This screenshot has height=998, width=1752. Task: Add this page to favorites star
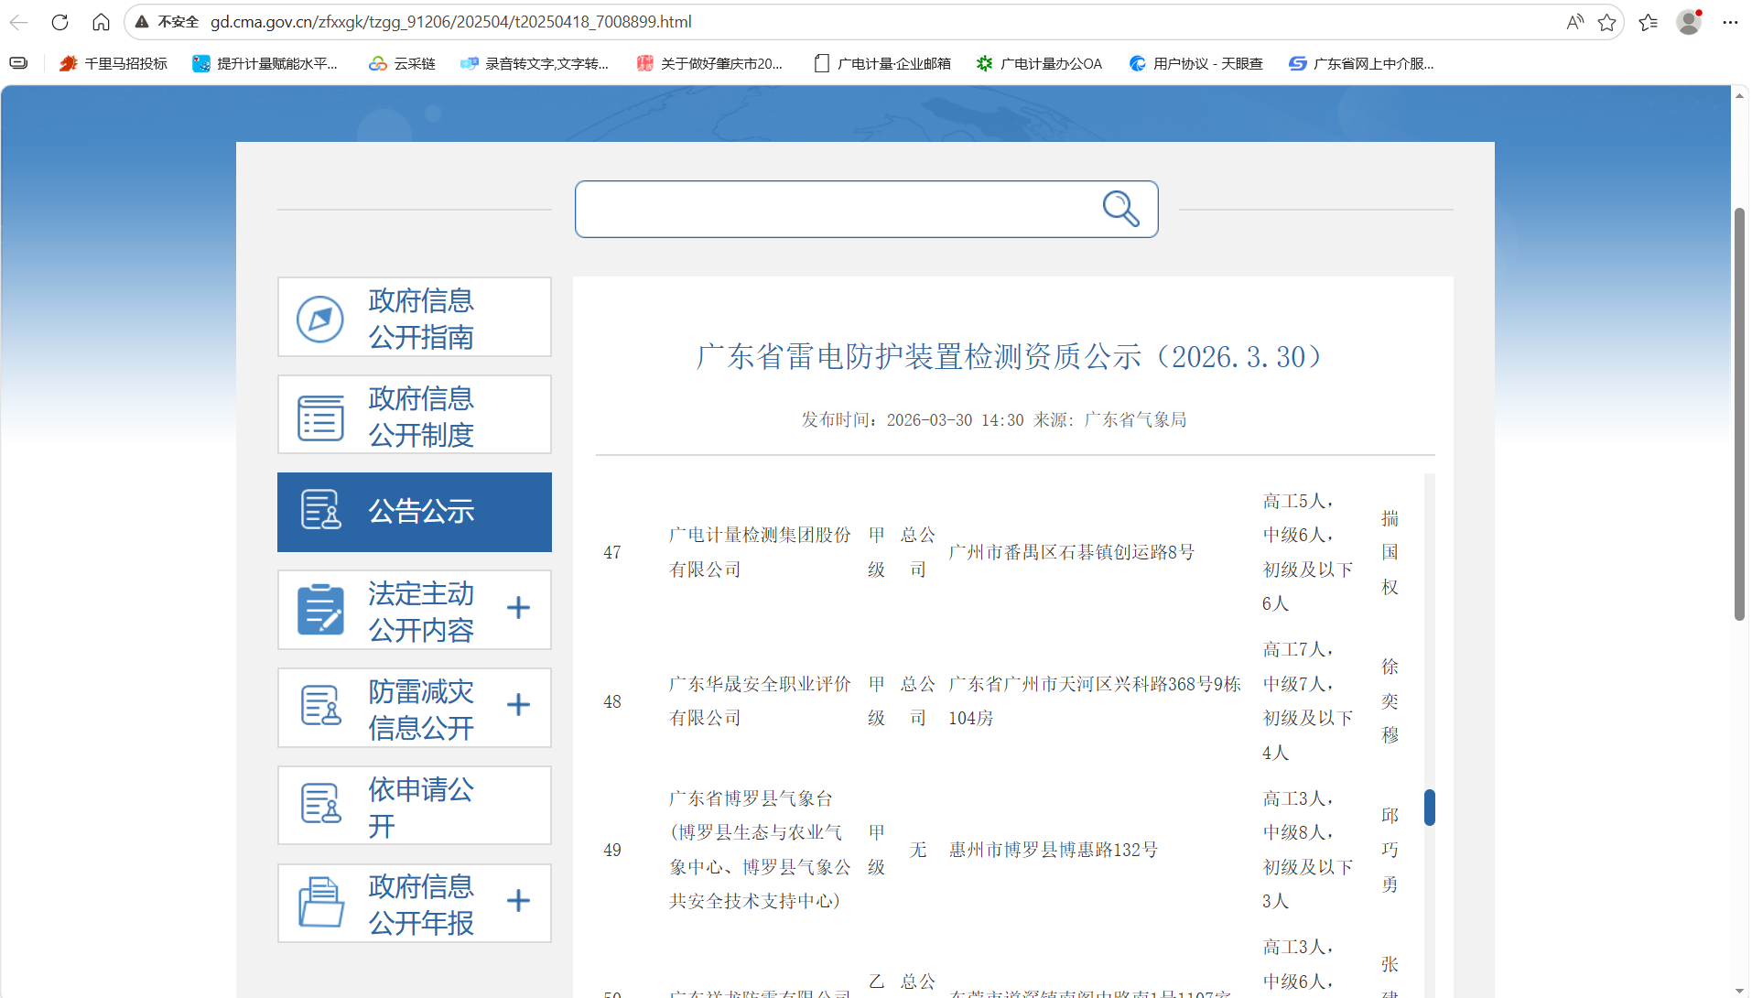(x=1606, y=22)
